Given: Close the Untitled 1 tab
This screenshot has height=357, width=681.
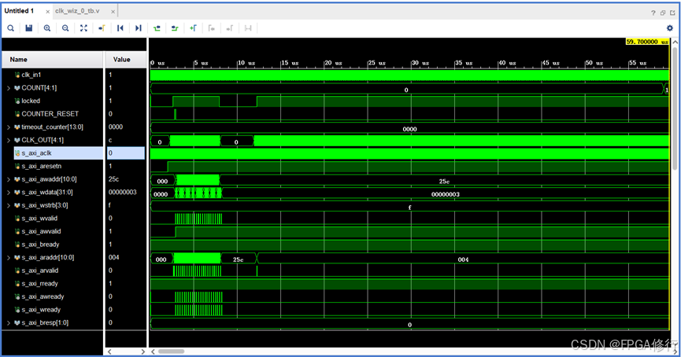Looking at the screenshot, I should coord(47,12).
